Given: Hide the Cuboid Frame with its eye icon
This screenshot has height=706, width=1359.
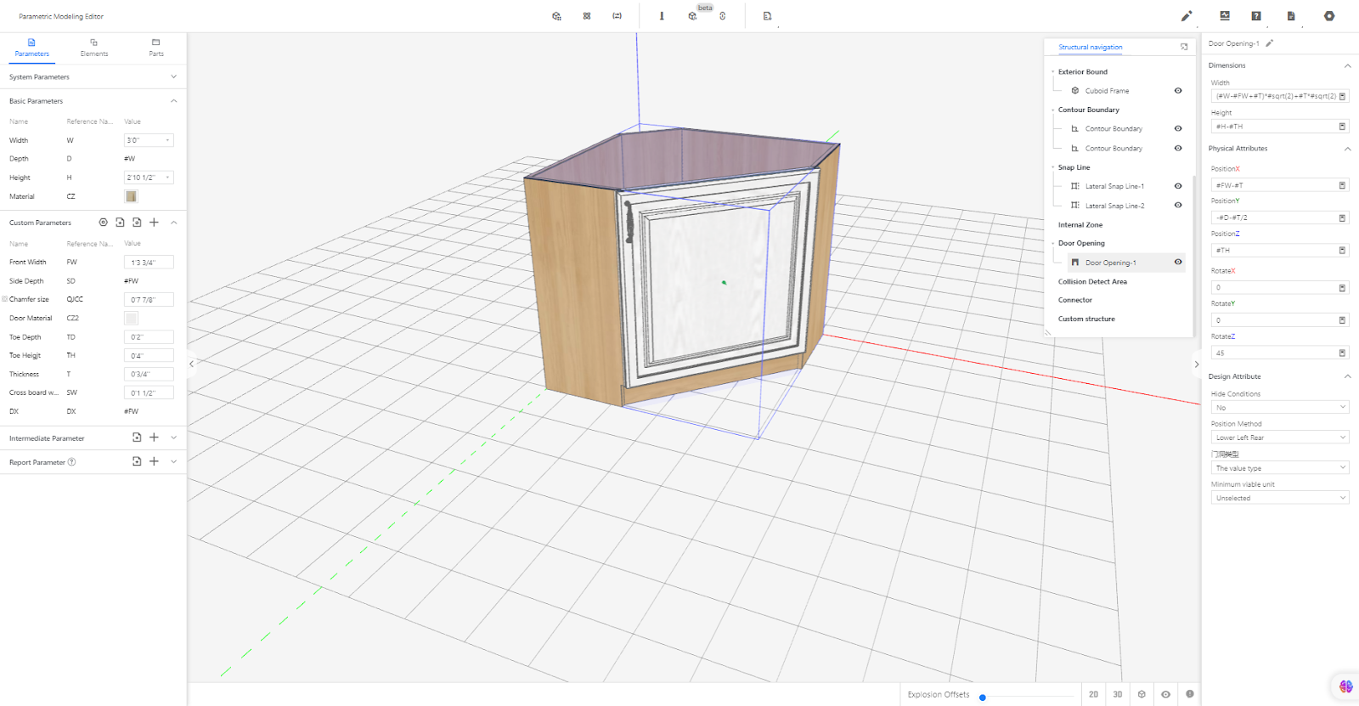Looking at the screenshot, I should coord(1178,91).
